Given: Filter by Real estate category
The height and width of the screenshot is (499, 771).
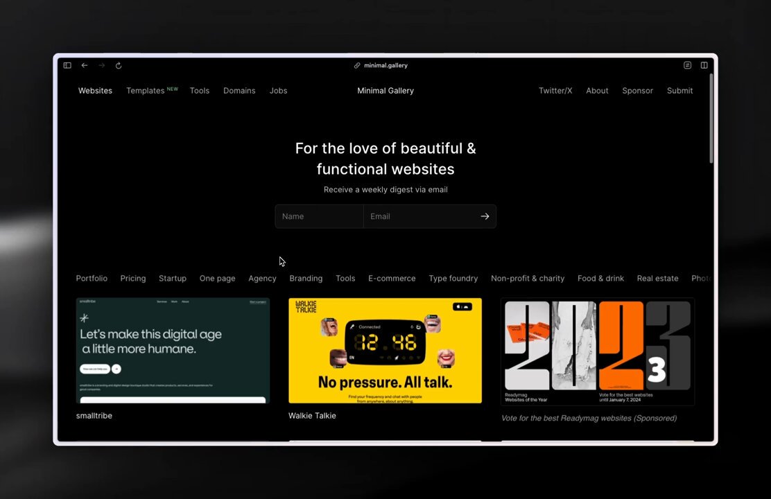Looking at the screenshot, I should (x=657, y=278).
